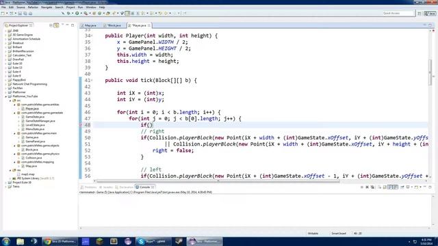This screenshot has width=438, height=246.
Task: Click the Remove Launch X icon in the console
Action: pyautogui.click(x=367, y=187)
